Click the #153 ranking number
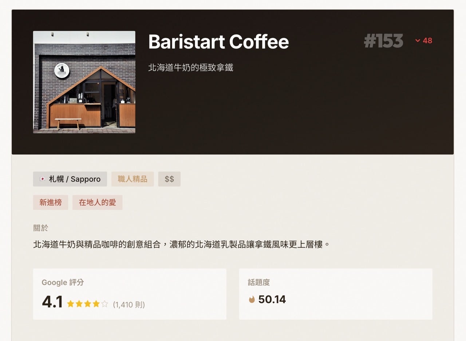 point(383,41)
